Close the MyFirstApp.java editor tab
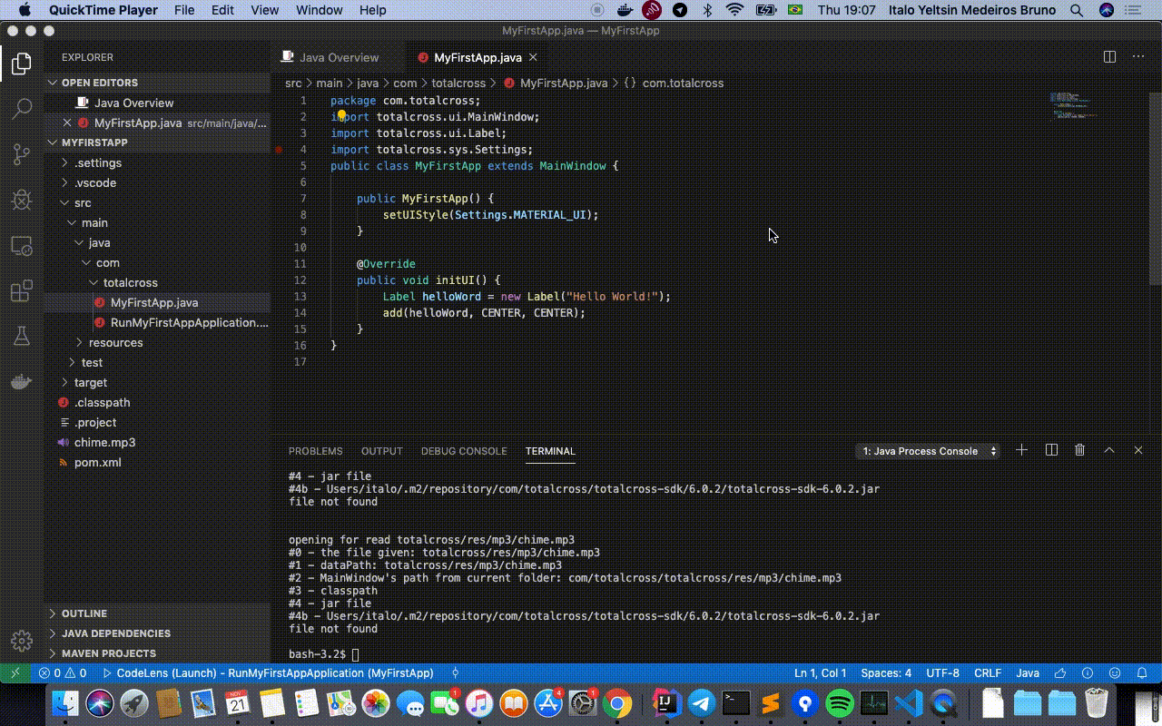The image size is (1162, 726). (534, 57)
